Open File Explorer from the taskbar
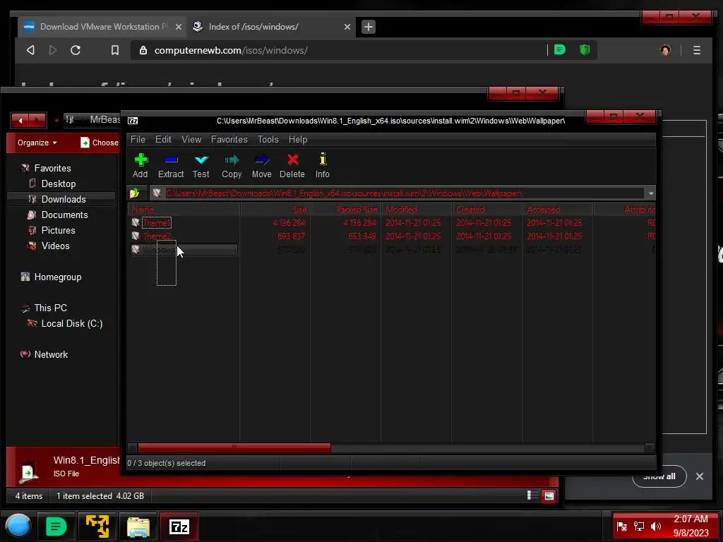723x542 pixels. [138, 526]
